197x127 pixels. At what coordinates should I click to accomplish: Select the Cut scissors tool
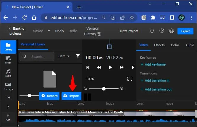tap(8, 117)
